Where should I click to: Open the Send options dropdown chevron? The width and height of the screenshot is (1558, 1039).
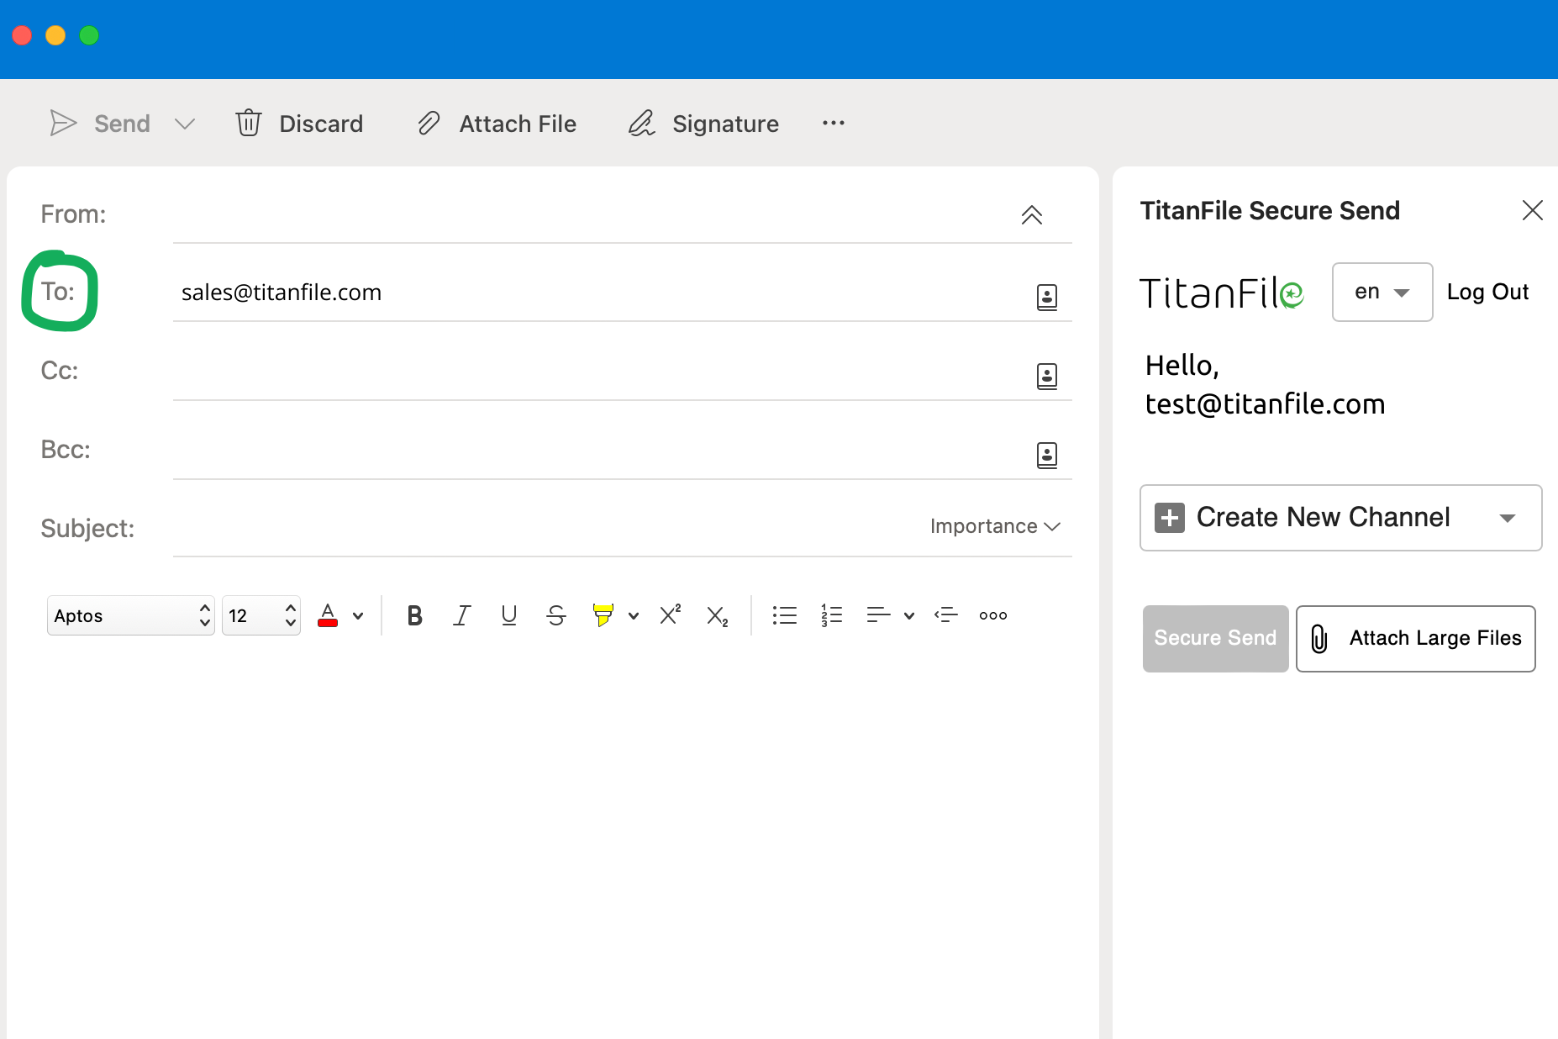pos(185,124)
